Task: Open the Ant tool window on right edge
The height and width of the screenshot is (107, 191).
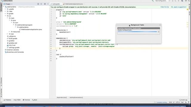Action: pos(190,13)
